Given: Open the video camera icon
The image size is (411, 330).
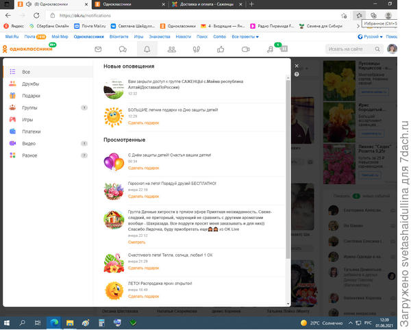Looking at the screenshot, I should point(245,49).
